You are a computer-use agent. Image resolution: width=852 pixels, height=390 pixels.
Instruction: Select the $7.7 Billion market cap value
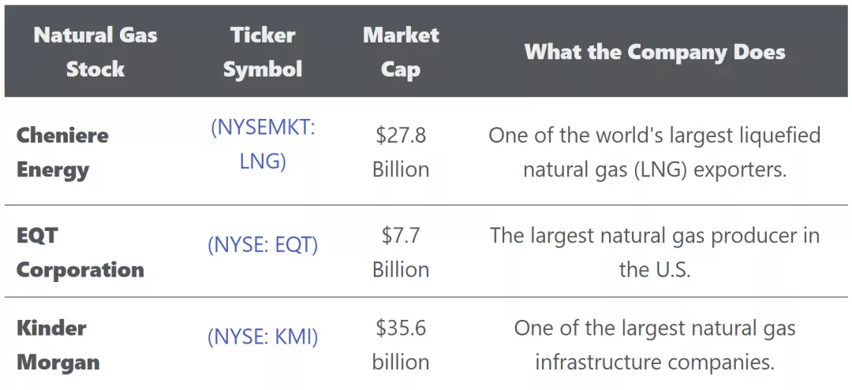[x=401, y=252]
